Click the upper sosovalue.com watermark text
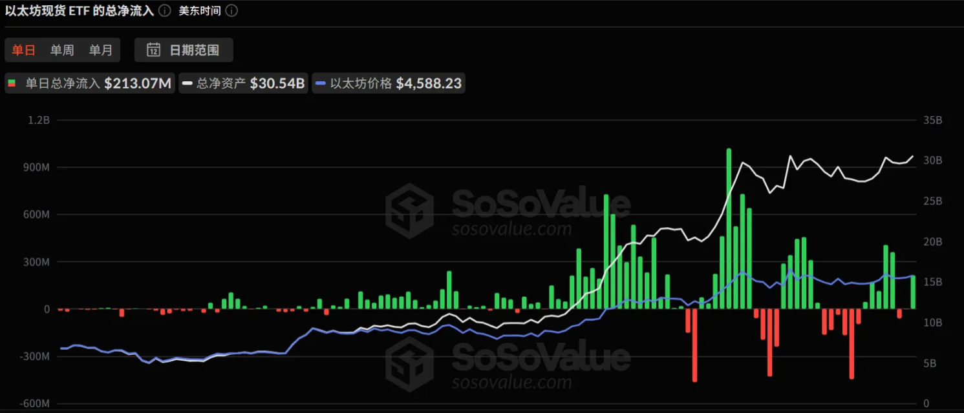The width and height of the screenshot is (964, 413). click(x=511, y=229)
